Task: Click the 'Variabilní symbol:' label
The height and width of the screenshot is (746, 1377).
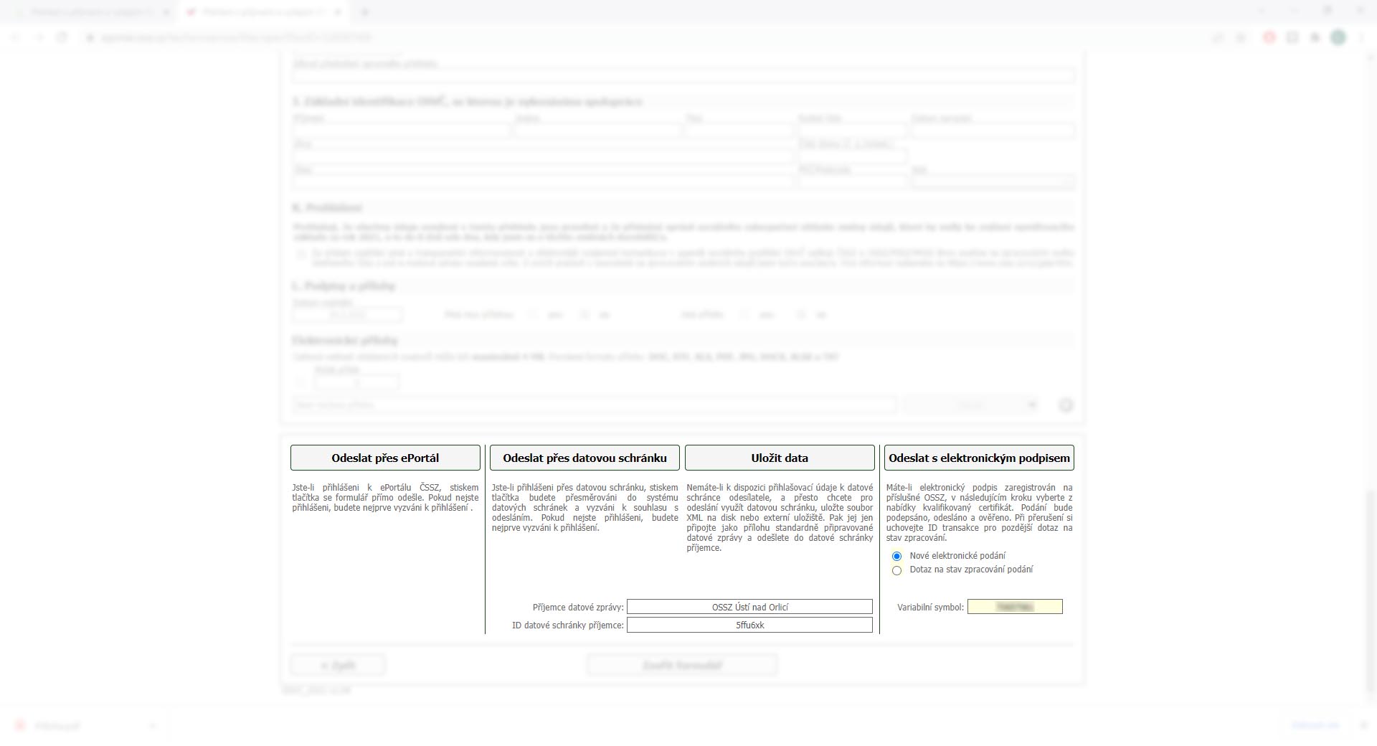Action: coord(930,607)
